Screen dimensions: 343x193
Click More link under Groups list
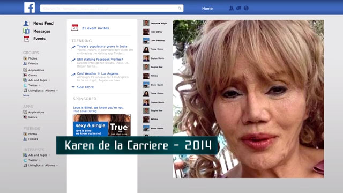[26, 95]
